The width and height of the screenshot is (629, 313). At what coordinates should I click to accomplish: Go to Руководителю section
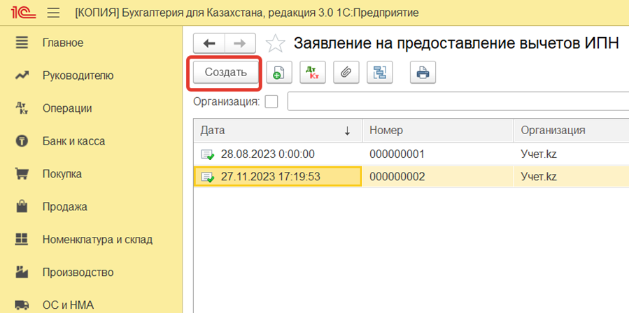(x=77, y=75)
